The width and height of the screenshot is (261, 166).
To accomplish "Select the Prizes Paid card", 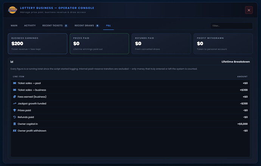I will tap(99, 43).
